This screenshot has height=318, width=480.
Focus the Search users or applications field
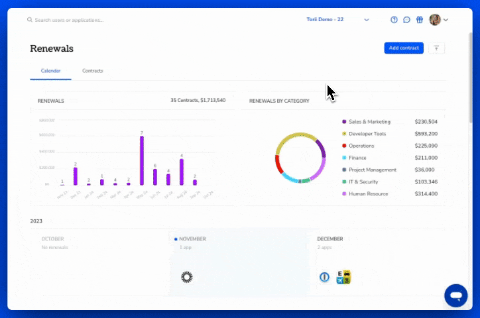click(x=69, y=20)
